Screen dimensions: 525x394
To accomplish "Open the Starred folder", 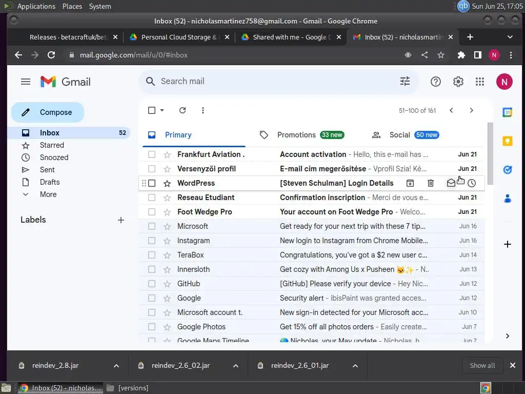I will point(52,145).
